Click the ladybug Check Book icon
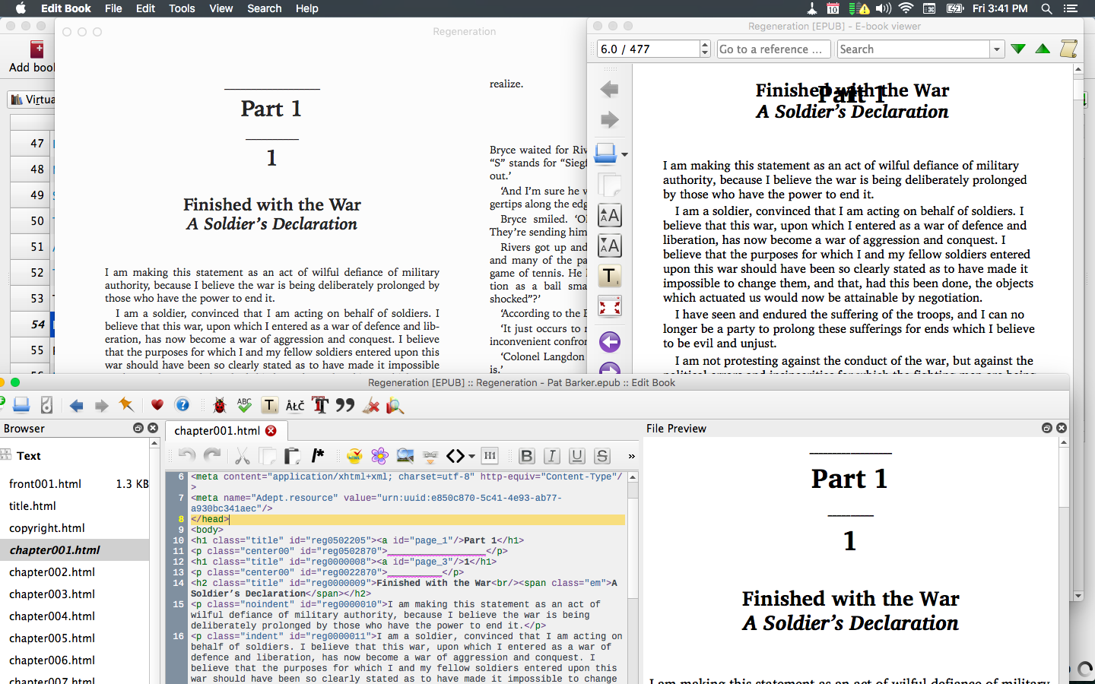This screenshot has height=684, width=1095. pyautogui.click(x=220, y=405)
